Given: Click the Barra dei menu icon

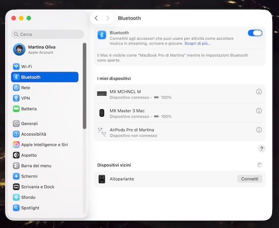Looking at the screenshot, I should point(16,166).
